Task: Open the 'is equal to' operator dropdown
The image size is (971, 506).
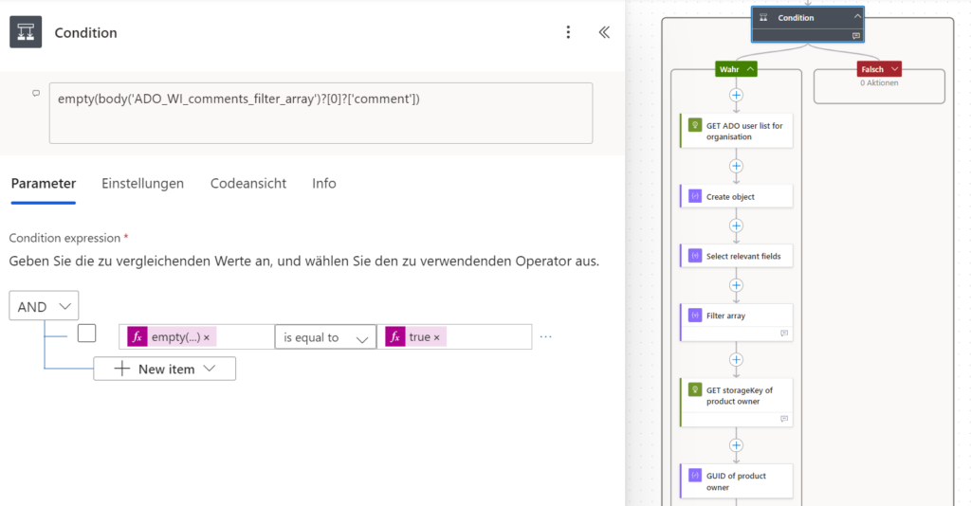Action: pyautogui.click(x=325, y=337)
